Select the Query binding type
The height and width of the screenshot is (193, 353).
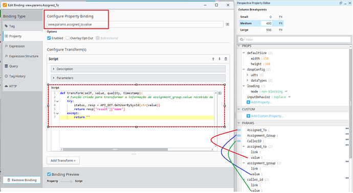coord(23,66)
